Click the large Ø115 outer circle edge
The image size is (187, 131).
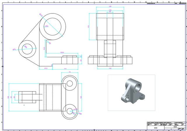(x=66, y=27)
